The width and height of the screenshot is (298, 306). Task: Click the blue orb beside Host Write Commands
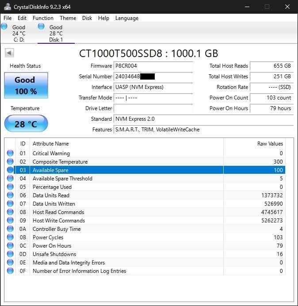tap(10, 220)
